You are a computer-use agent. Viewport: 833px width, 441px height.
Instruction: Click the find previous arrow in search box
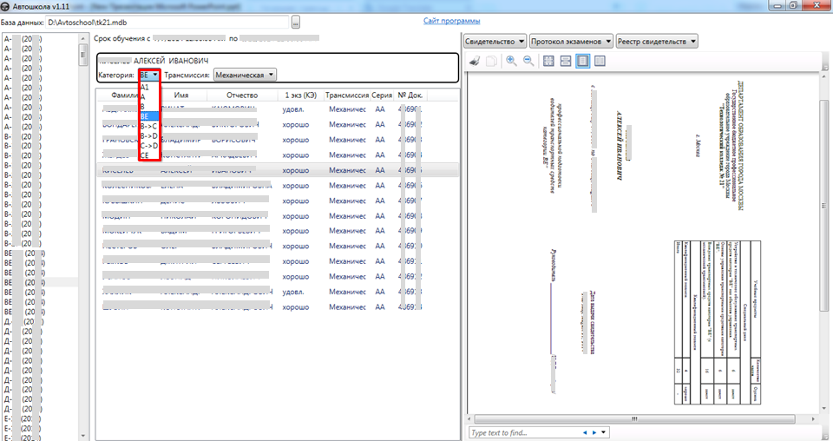pyautogui.click(x=585, y=432)
